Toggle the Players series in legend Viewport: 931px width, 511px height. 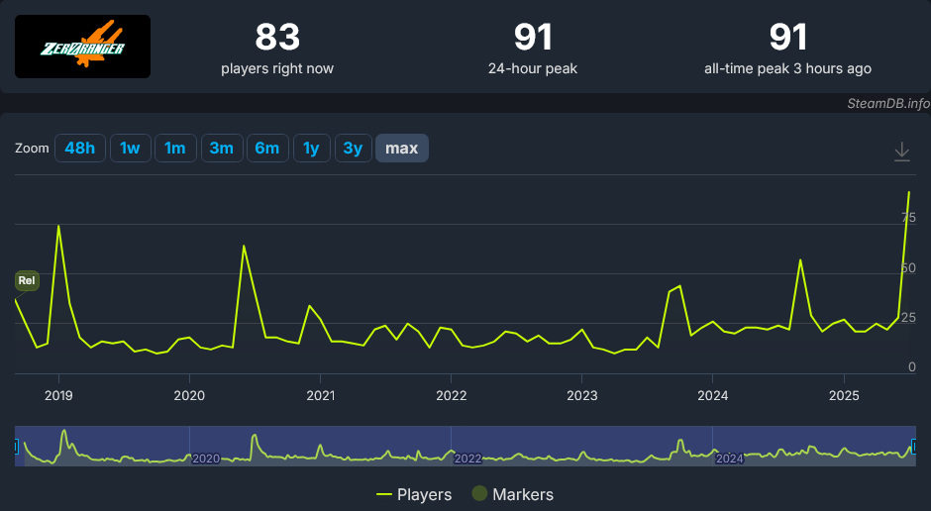414,494
